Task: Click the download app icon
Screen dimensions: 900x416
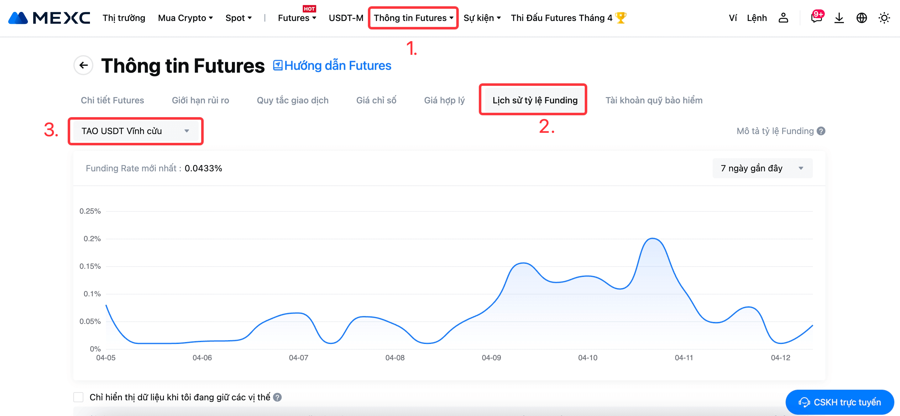Action: pos(839,18)
